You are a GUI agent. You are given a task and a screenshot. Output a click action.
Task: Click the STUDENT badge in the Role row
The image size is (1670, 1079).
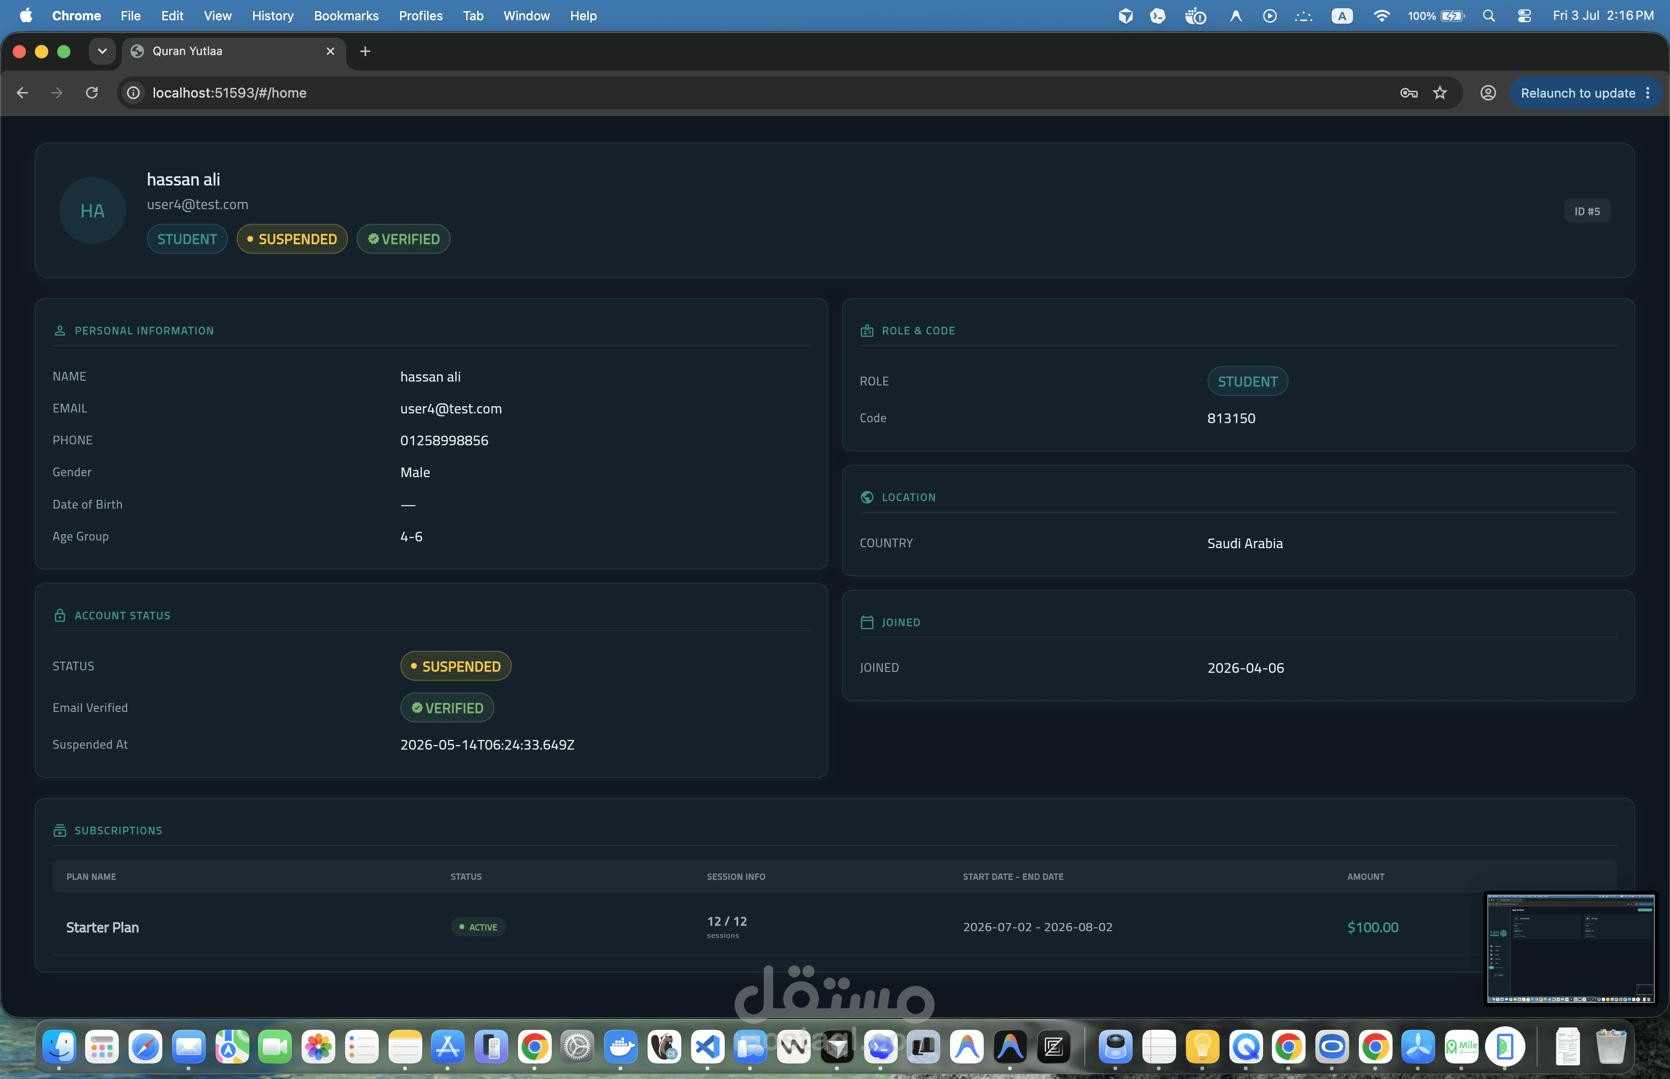click(x=1247, y=381)
